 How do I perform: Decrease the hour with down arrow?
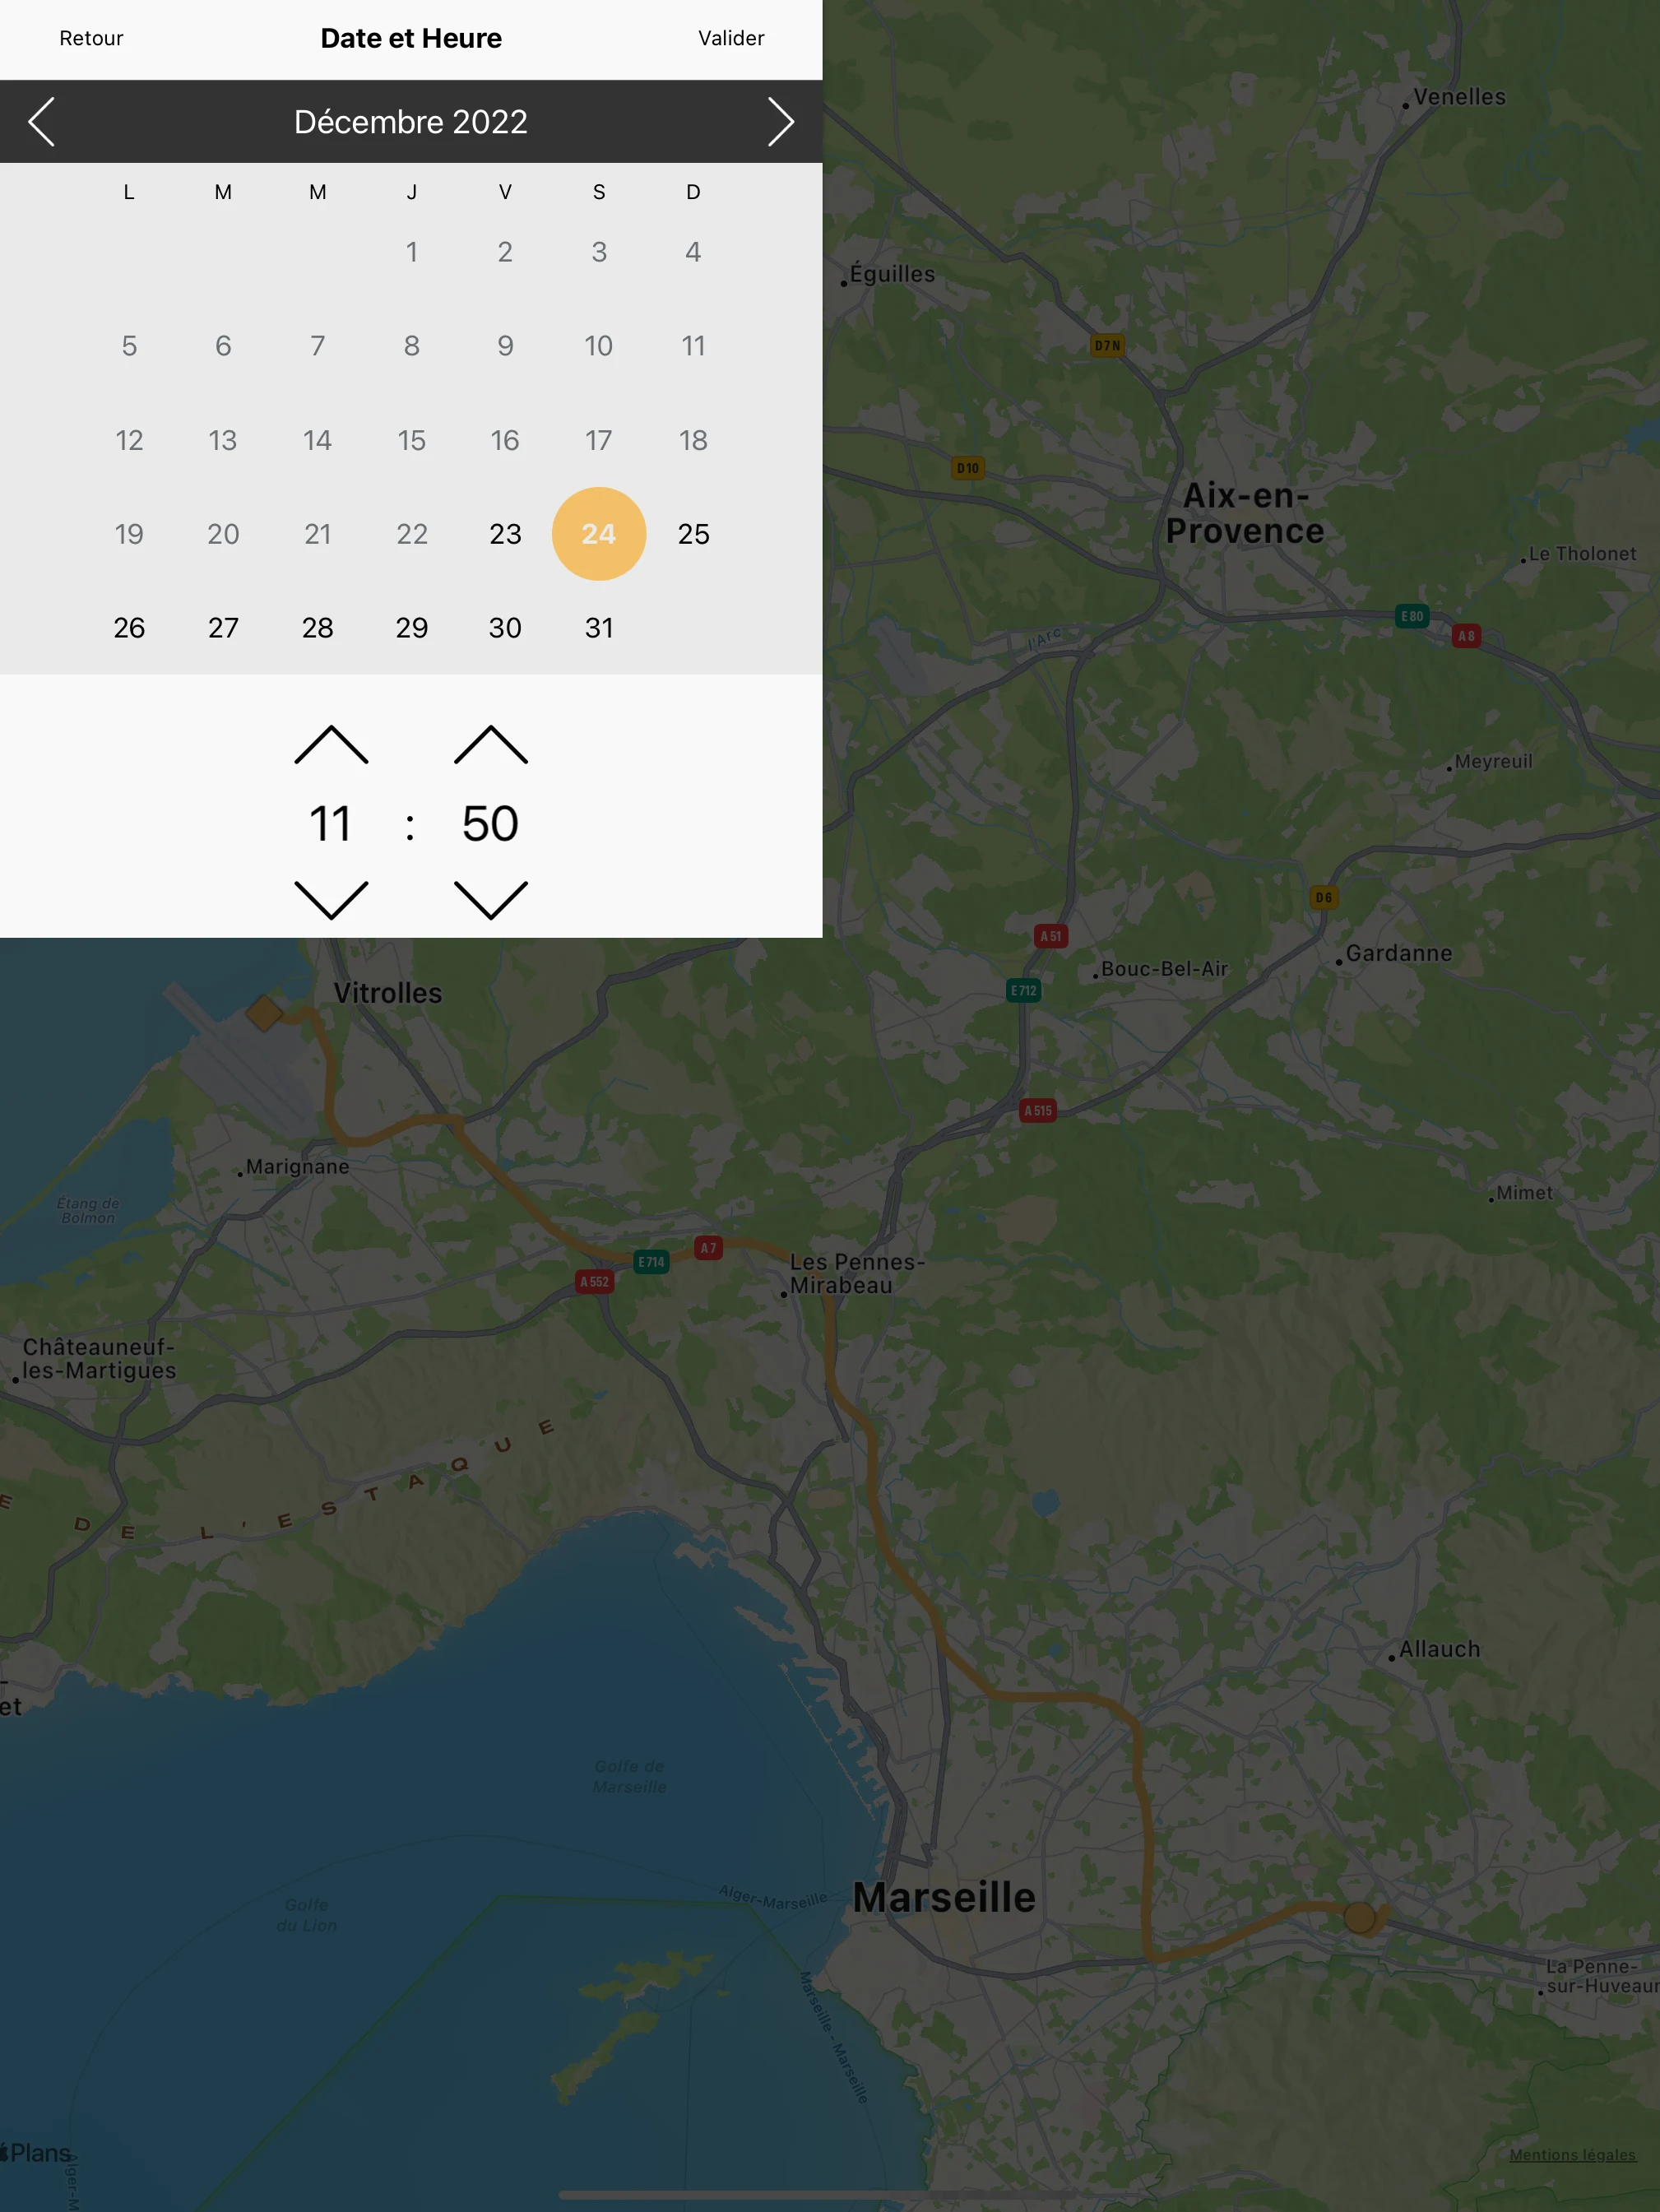(x=331, y=900)
